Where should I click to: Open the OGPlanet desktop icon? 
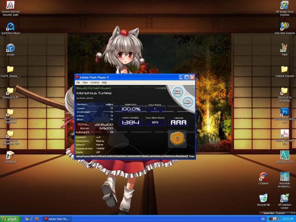click(x=10, y=157)
